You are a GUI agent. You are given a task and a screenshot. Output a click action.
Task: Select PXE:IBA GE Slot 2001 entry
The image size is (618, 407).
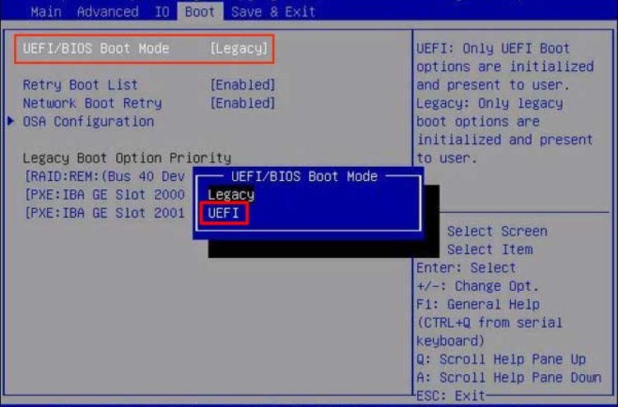click(x=105, y=213)
